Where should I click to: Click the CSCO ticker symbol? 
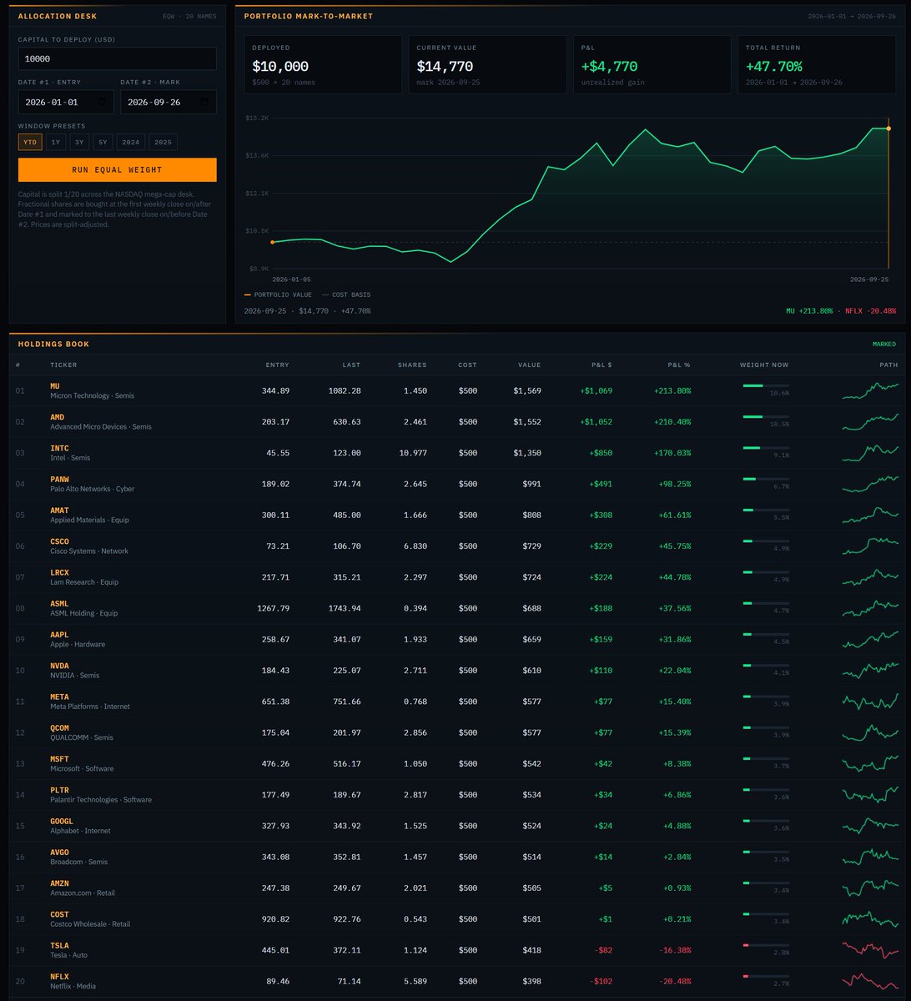point(59,541)
